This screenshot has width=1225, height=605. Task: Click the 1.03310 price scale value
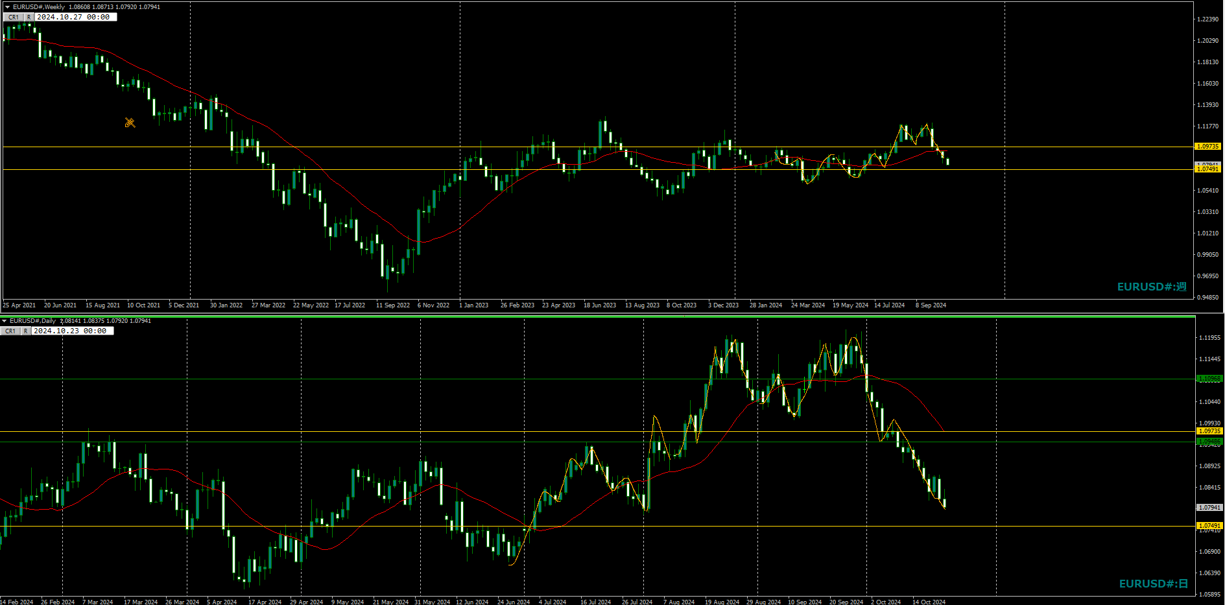click(1207, 212)
